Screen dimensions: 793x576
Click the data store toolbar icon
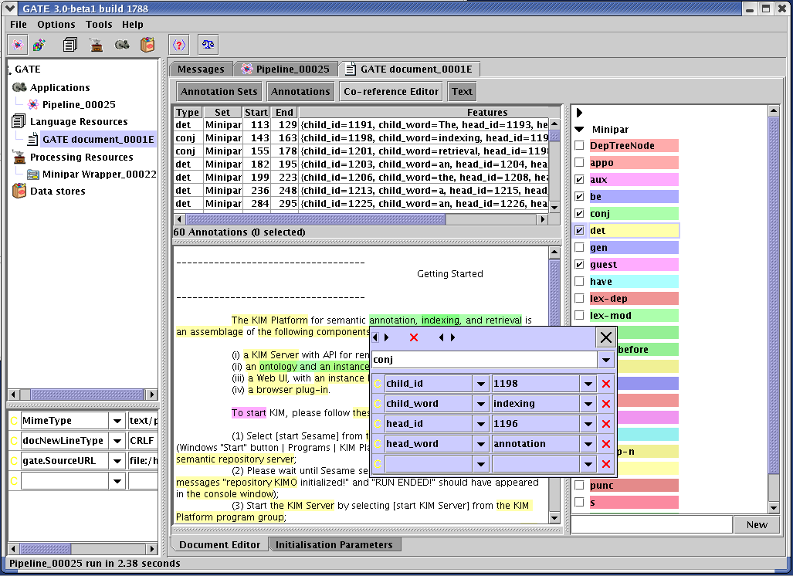(147, 45)
